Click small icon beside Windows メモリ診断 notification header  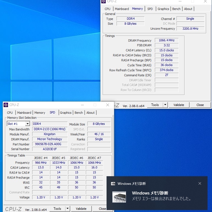113,184
